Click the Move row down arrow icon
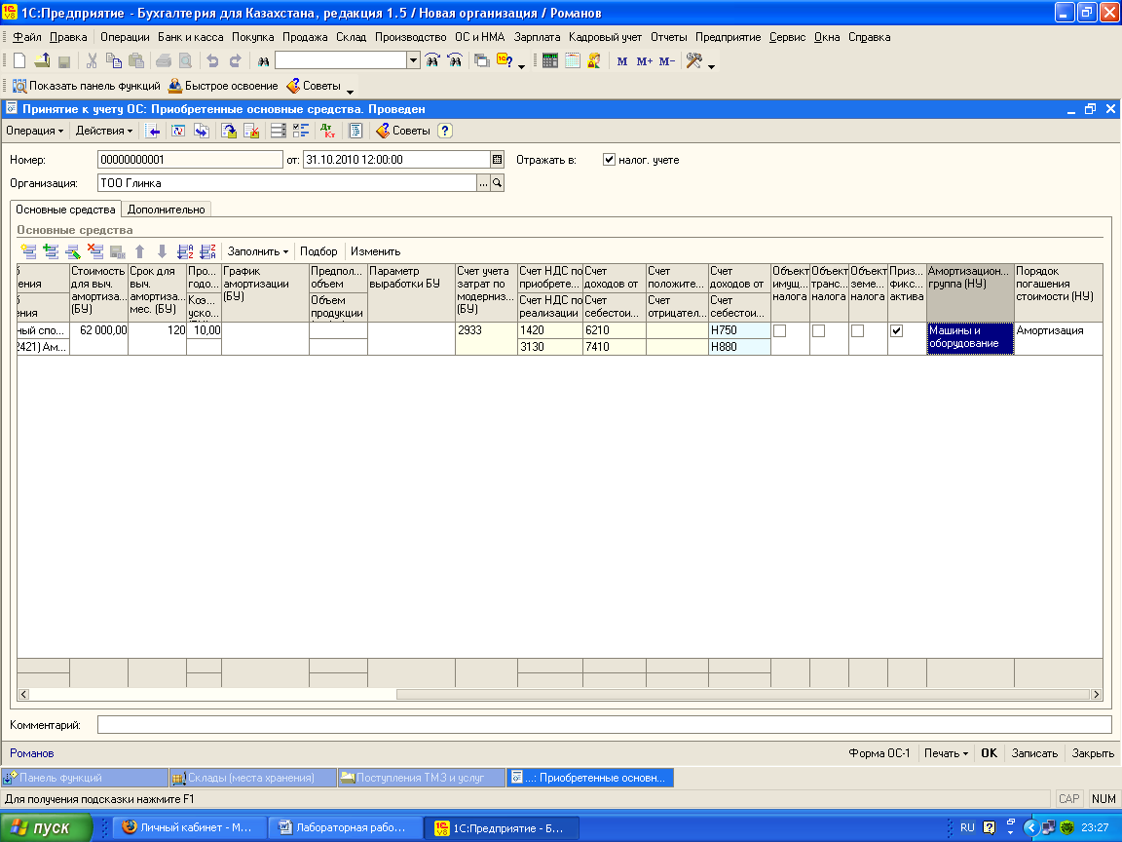Viewport: 1122px width, 842px height. point(163,251)
